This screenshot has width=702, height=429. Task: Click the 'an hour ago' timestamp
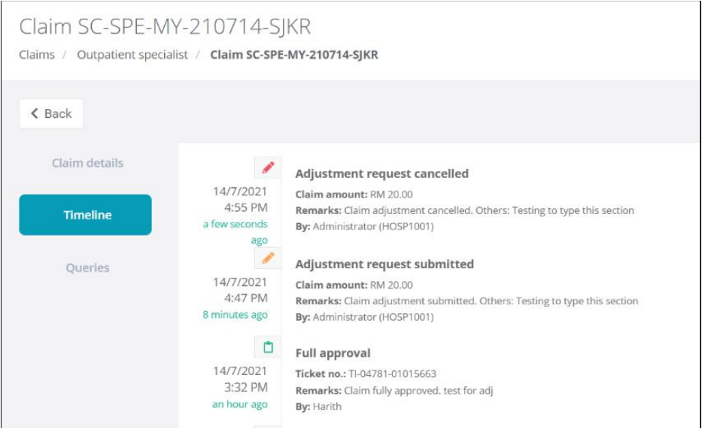pos(239,404)
